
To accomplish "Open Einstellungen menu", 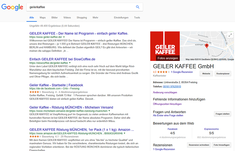I will point(121,18).
